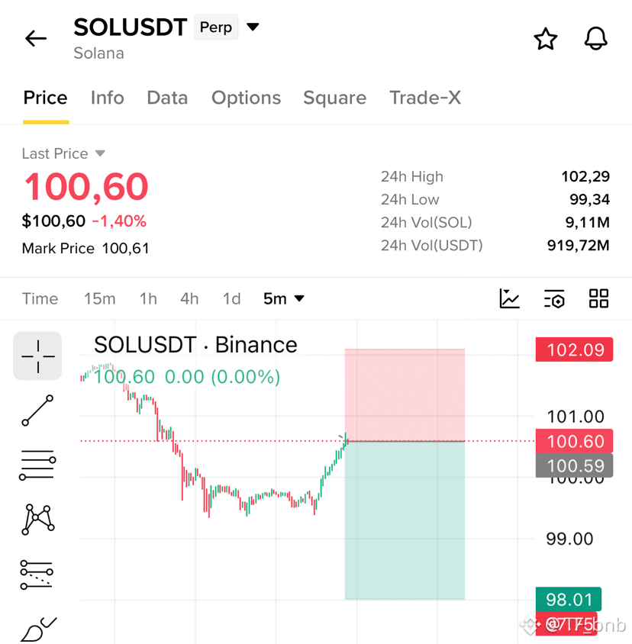This screenshot has height=644, width=632.
Task: Select the 1d timeframe
Action: coord(232,298)
